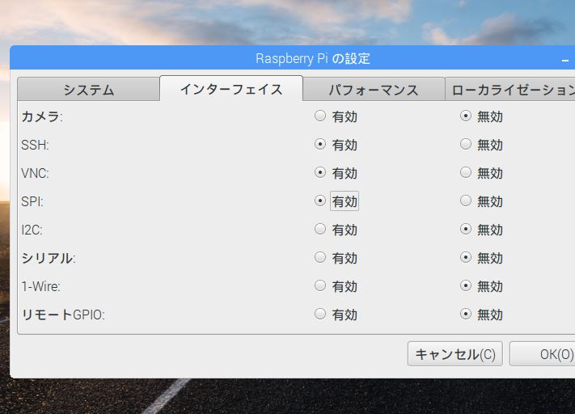Select 無効 for リモートGPIO
Image resolution: width=575 pixels, height=414 pixels.
(466, 315)
